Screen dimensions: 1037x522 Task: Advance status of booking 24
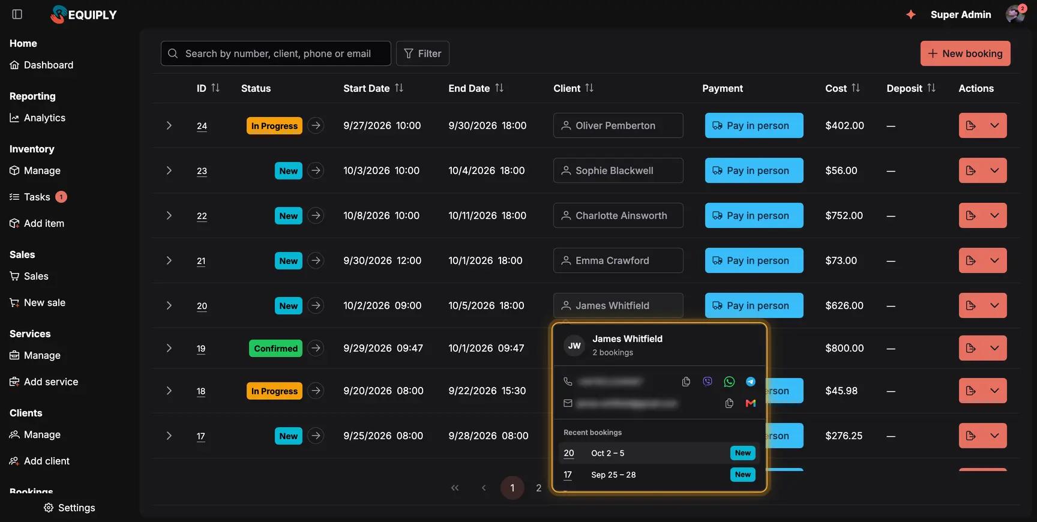(316, 125)
